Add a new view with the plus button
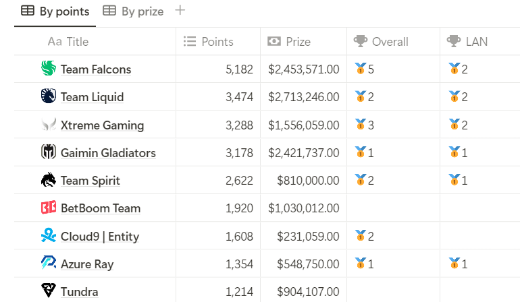Viewport: 520px width, 302px height. 180,10
